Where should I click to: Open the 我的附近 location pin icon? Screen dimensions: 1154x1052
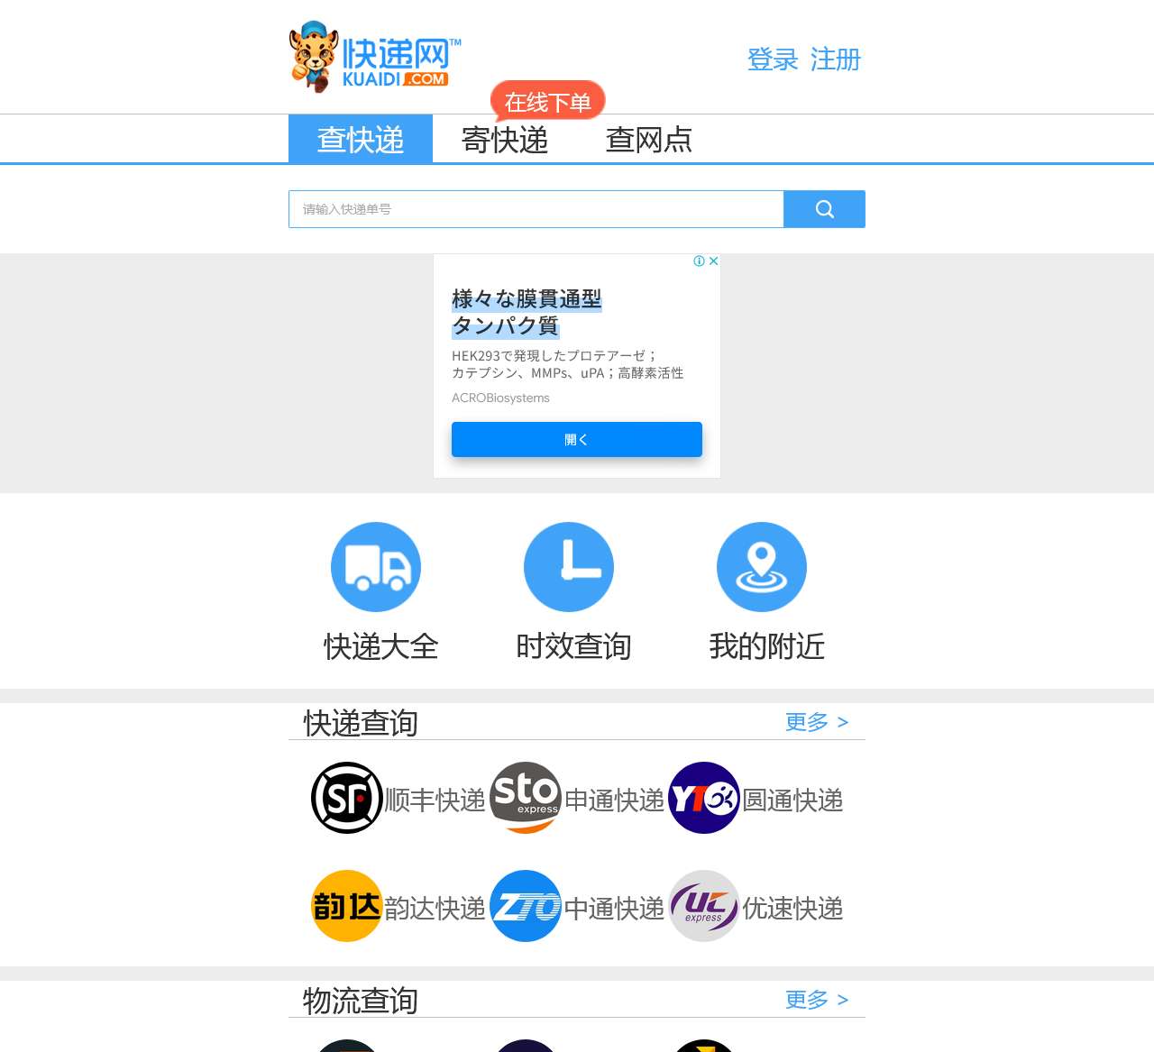click(x=762, y=567)
